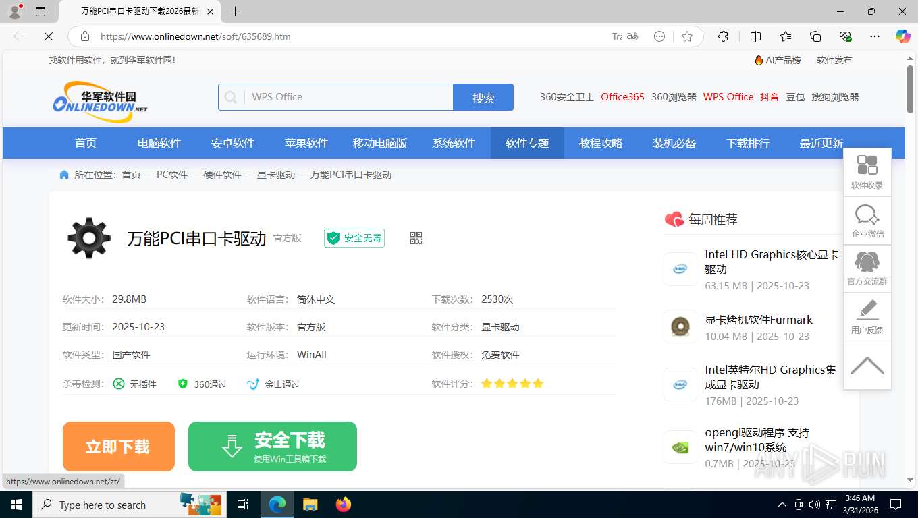Open File Explorer from the taskbar
The width and height of the screenshot is (918, 518).
[310, 505]
